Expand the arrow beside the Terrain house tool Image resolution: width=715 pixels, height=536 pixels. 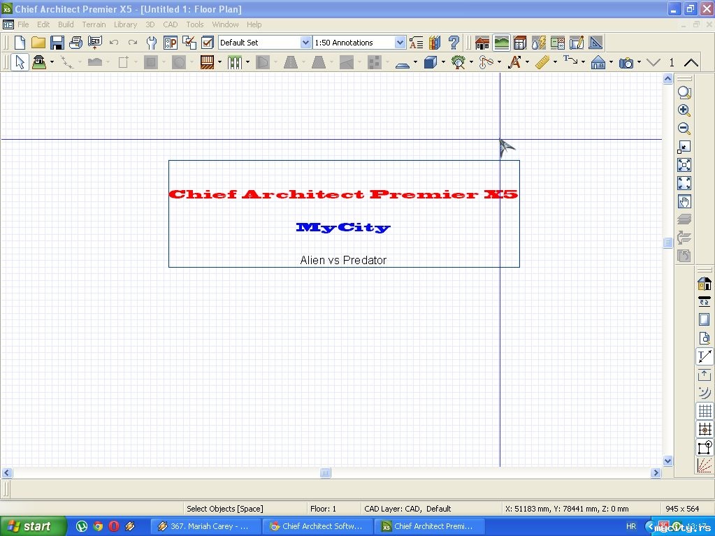tap(52, 62)
